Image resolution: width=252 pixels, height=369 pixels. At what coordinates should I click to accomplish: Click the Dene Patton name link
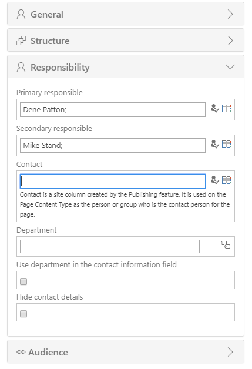[x=44, y=110]
